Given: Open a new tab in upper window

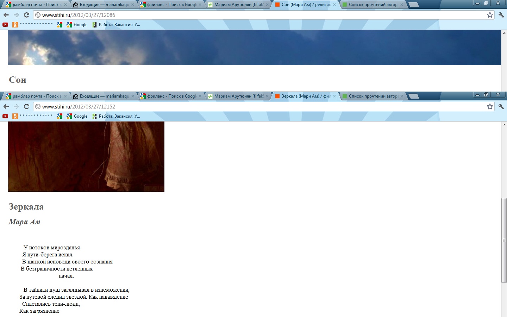Looking at the screenshot, I should point(414,5).
